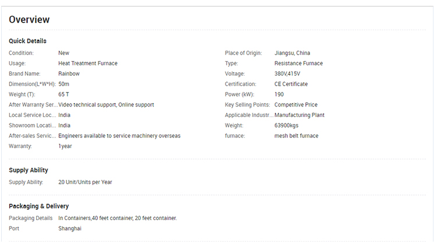Viewport: 437px width, 248px height.
Task: Select the Shanghai port value
Action: (x=70, y=229)
